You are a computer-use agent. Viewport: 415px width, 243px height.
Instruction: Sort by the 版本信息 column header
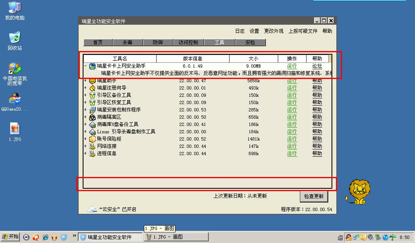click(x=193, y=59)
